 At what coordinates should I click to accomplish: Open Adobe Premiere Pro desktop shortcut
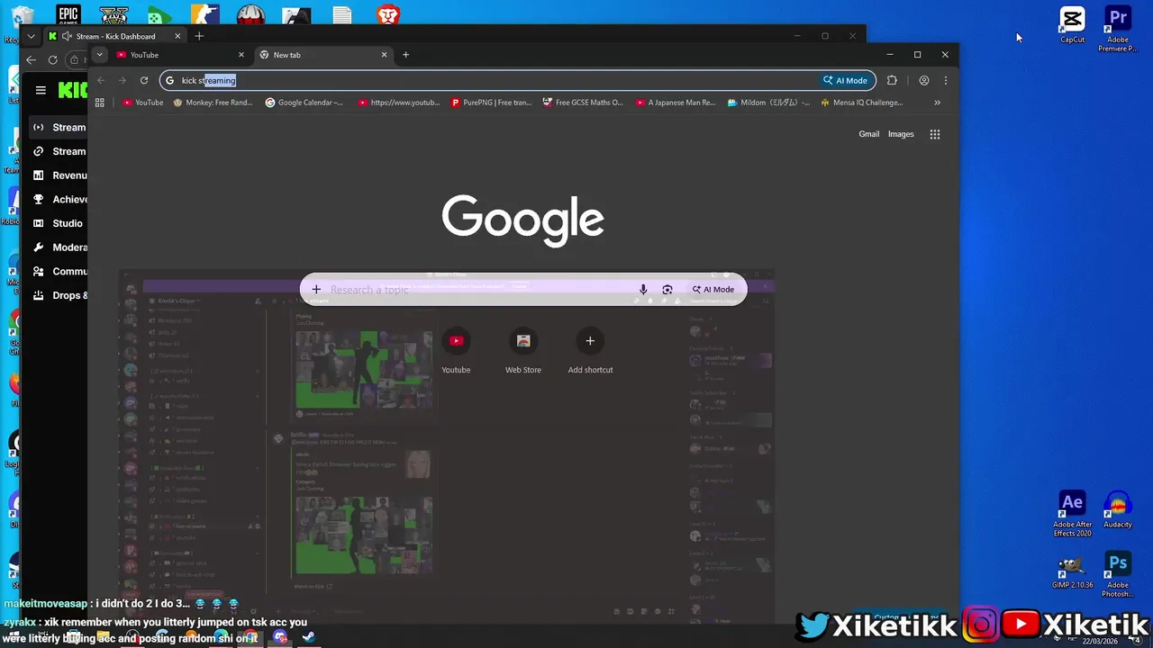point(1118,29)
